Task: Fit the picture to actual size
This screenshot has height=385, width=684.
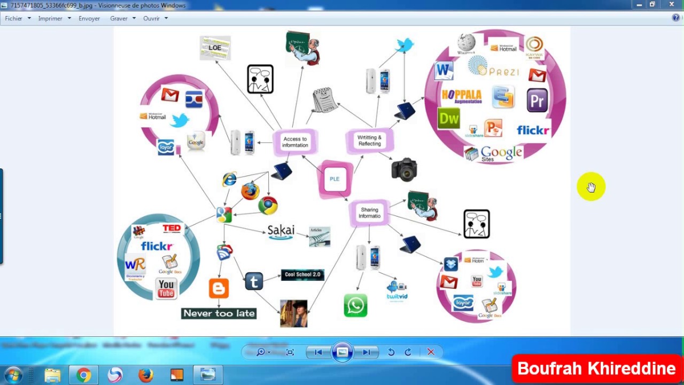Action: pos(290,352)
